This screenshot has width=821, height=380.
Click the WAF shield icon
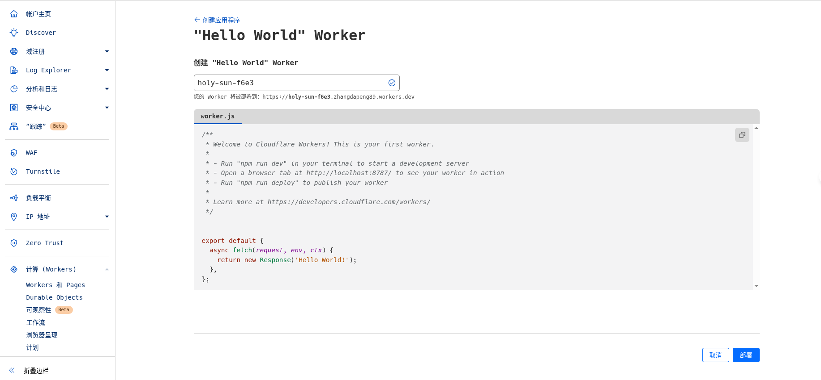point(14,153)
